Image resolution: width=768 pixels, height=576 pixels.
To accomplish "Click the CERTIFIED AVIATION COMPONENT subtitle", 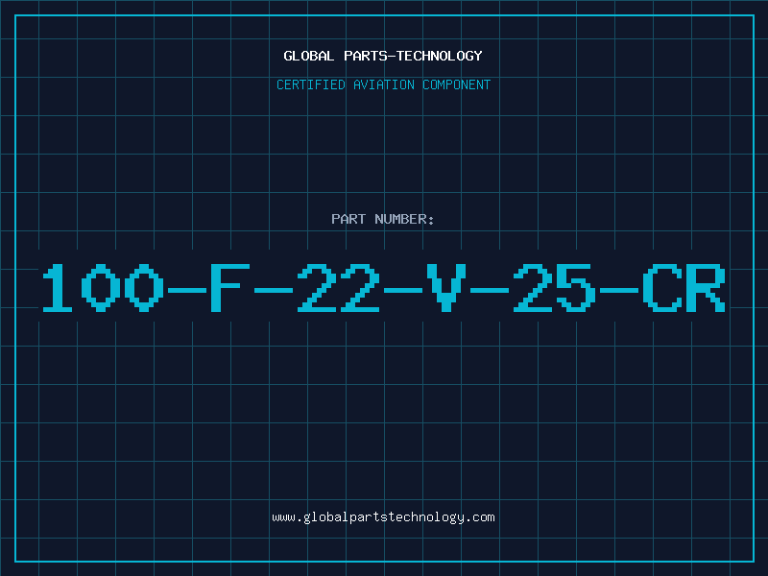I will [x=383, y=84].
